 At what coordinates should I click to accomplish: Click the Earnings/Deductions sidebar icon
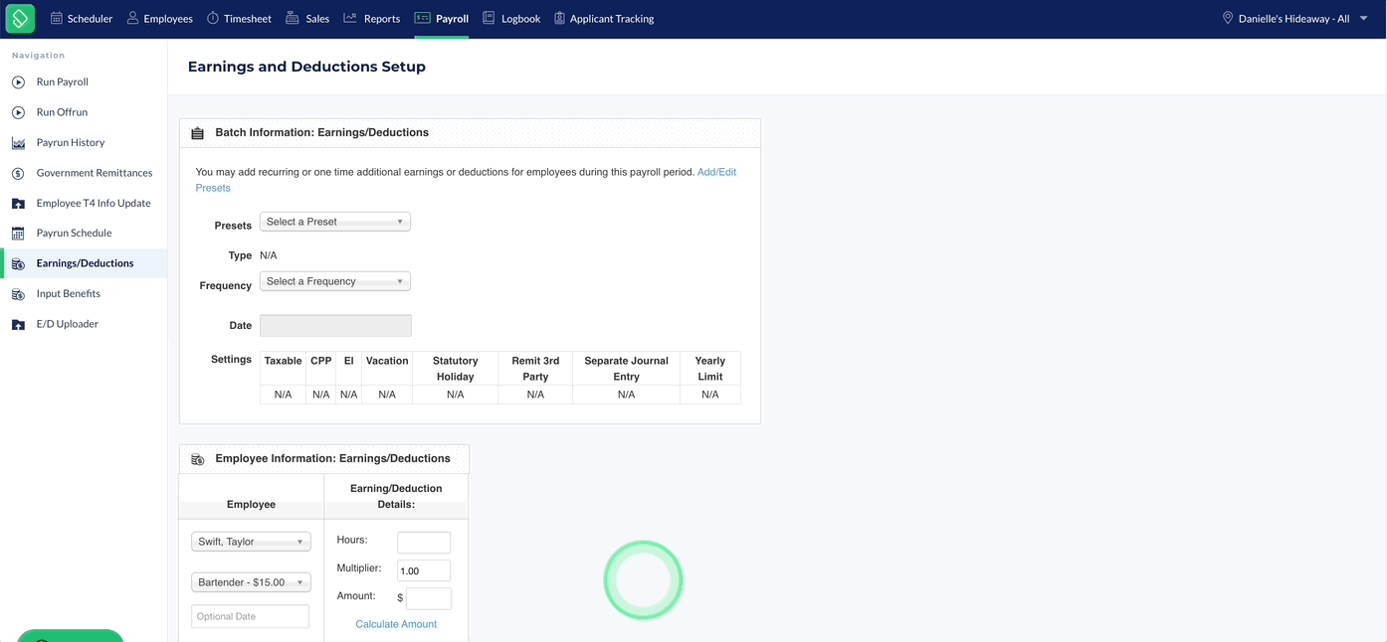coord(18,264)
